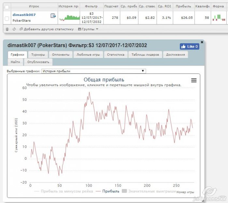
Task: Switch to the Турниры tab
Action: (38, 55)
